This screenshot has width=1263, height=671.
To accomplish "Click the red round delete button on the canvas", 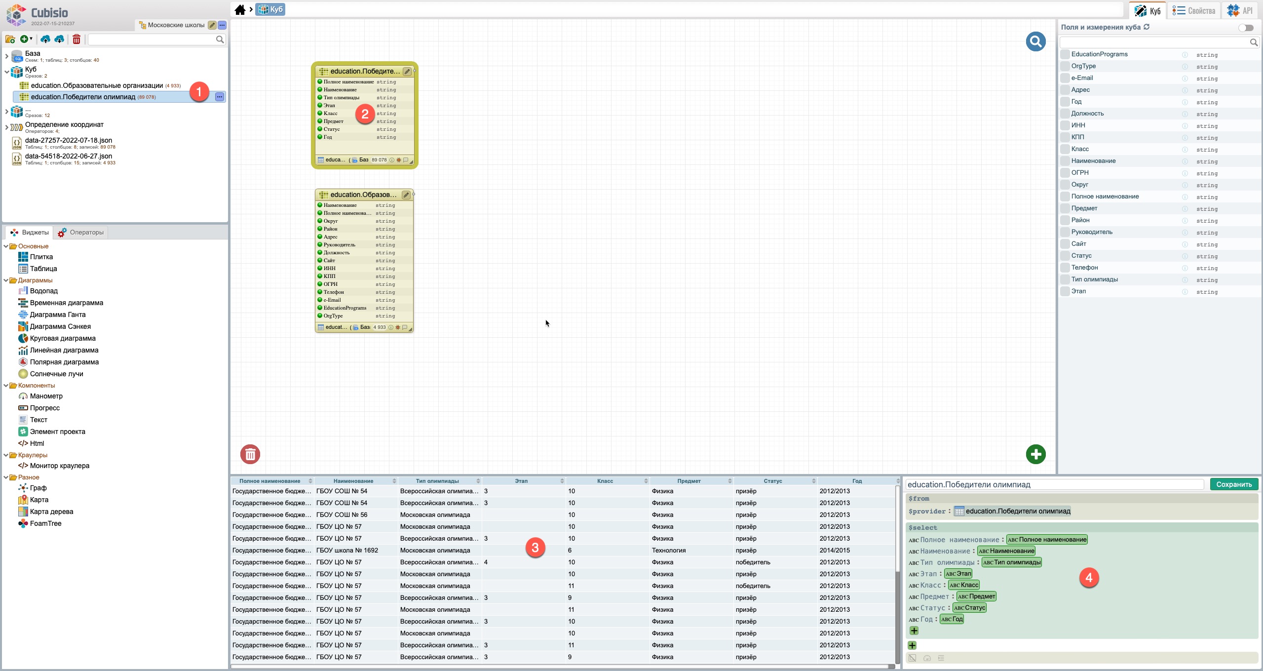I will 250,454.
